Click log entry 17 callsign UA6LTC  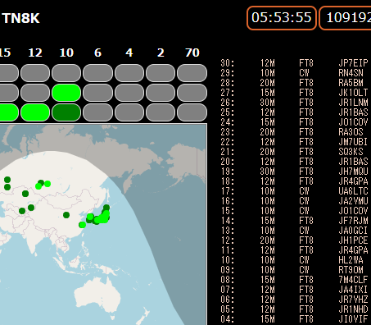click(x=353, y=191)
